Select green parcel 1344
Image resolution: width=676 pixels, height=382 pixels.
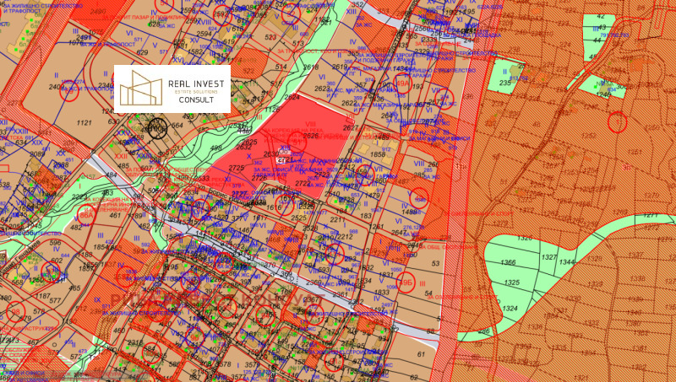[x=567, y=261]
